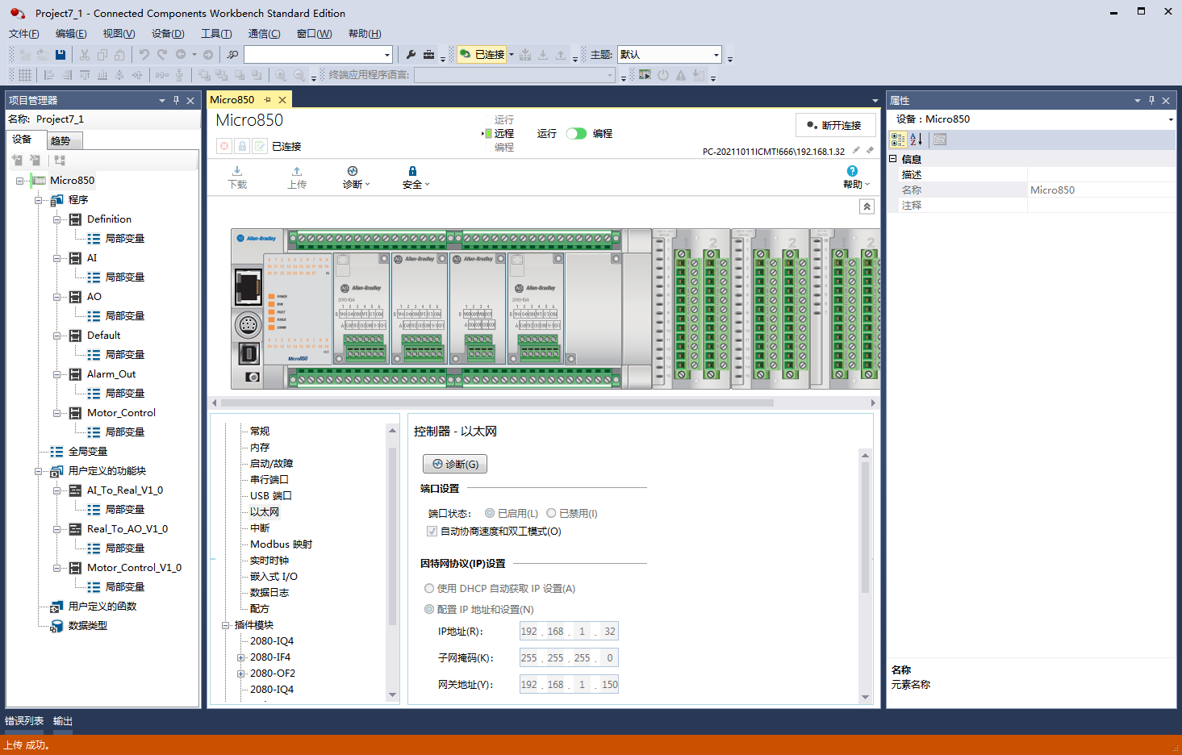Click the horizontal scrollbar under controller image

click(497, 403)
